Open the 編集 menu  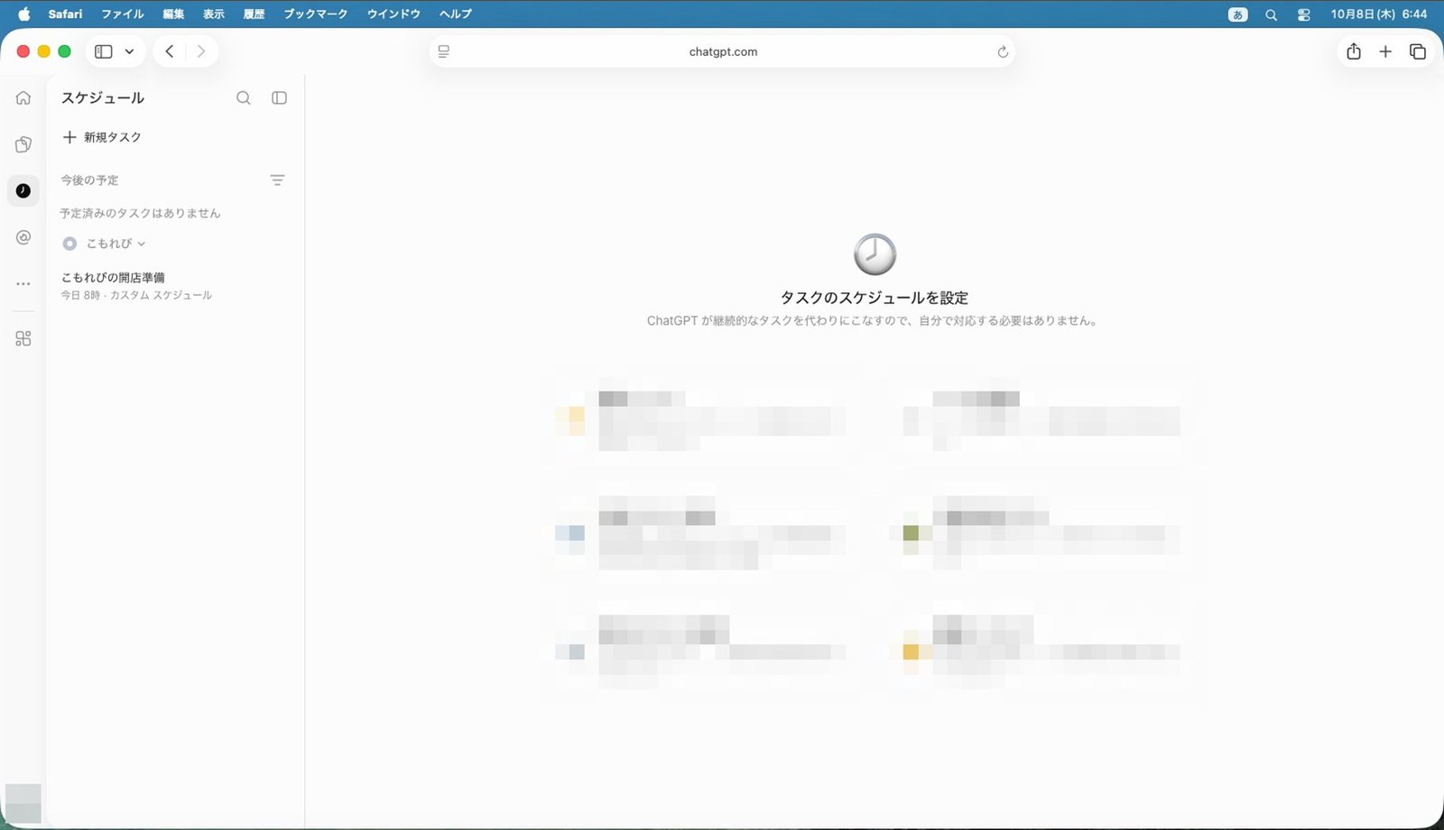click(x=173, y=14)
